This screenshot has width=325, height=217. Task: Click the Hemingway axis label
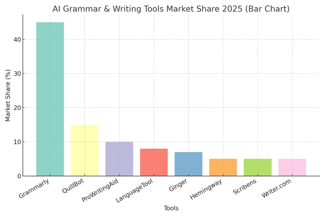206,189
